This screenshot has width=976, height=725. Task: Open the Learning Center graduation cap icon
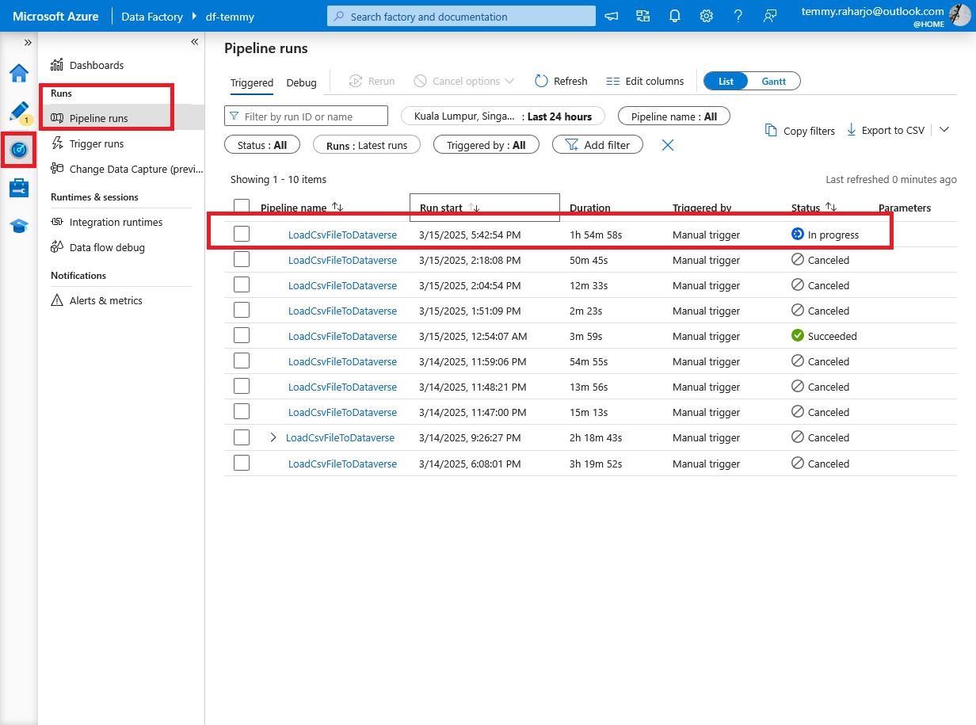pyautogui.click(x=18, y=226)
